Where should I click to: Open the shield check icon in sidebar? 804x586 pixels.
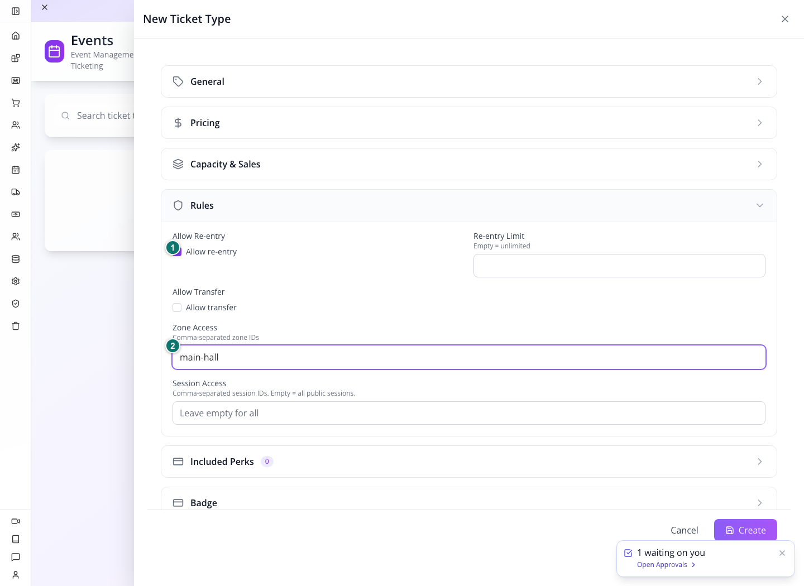click(16, 304)
